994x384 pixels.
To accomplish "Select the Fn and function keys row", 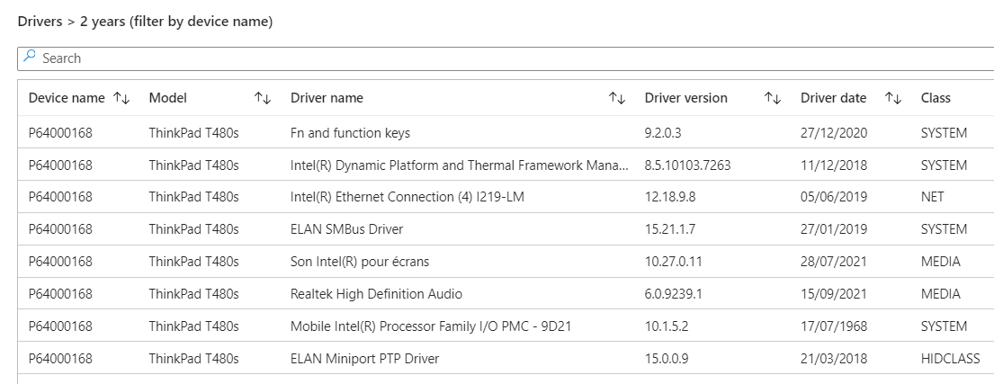I will (x=506, y=132).
